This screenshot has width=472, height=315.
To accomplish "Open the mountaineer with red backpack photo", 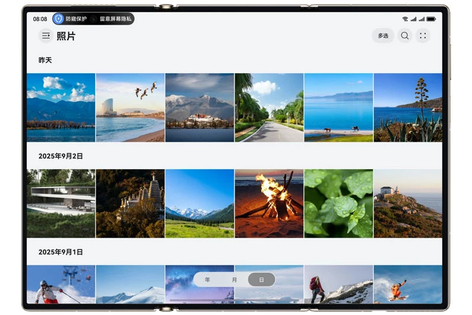I will [339, 284].
